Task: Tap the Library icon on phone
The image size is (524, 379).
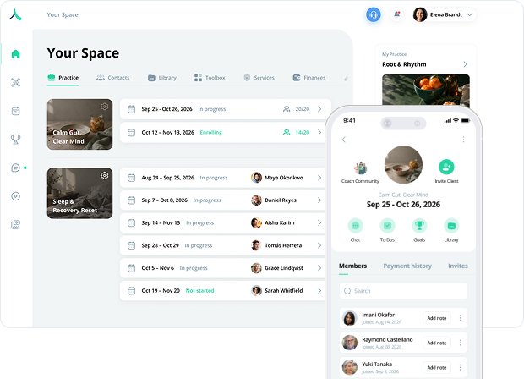Action: click(451, 226)
